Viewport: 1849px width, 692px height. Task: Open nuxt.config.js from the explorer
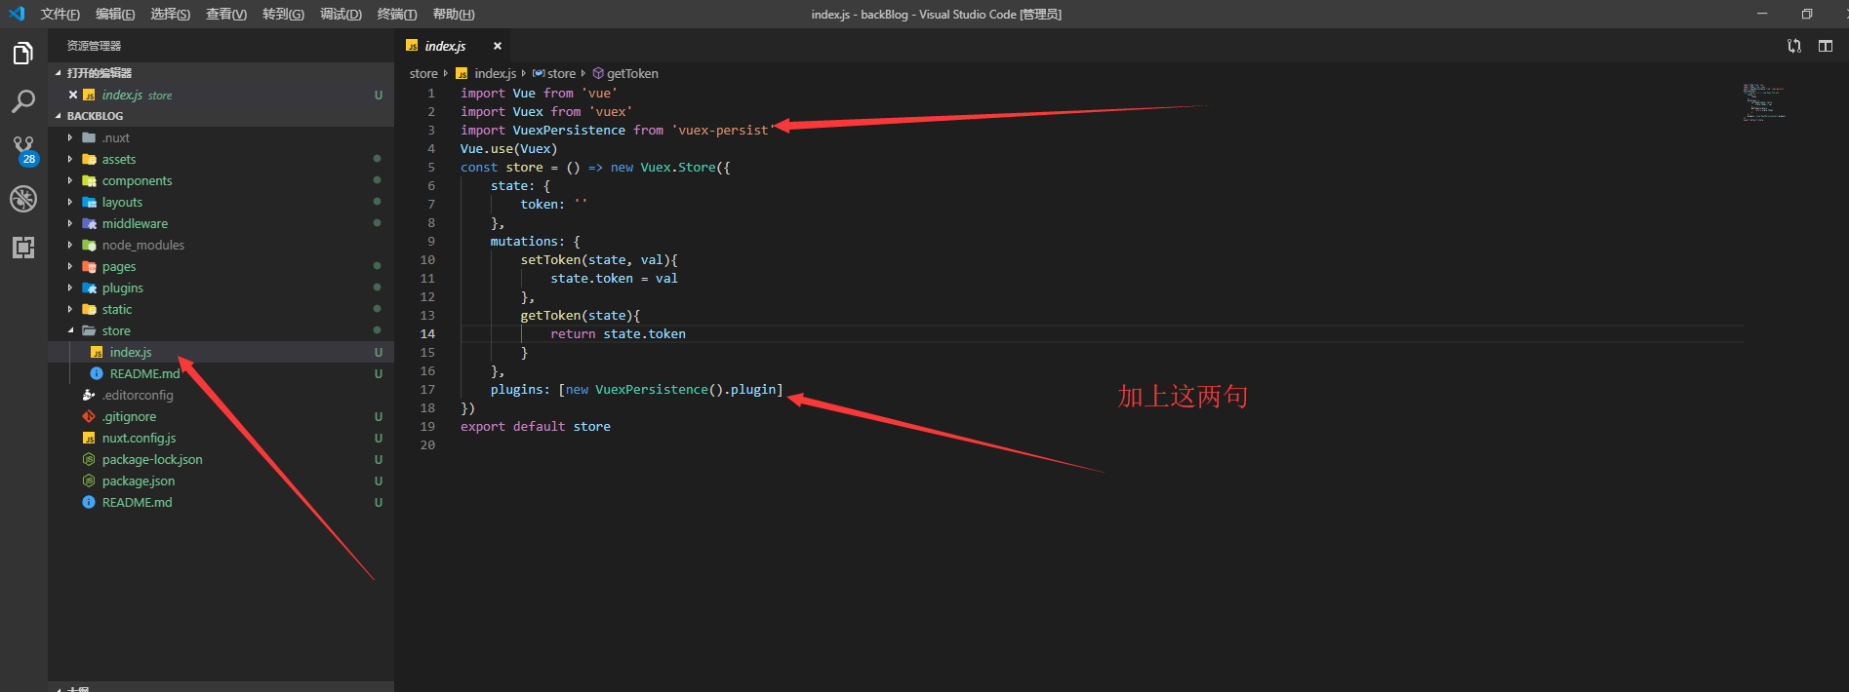[139, 439]
